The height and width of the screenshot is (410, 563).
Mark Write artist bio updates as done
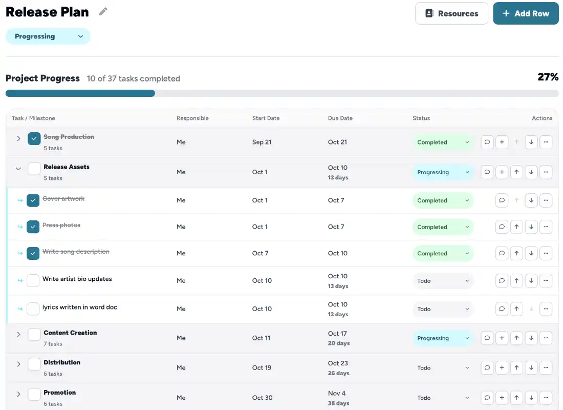33,280
